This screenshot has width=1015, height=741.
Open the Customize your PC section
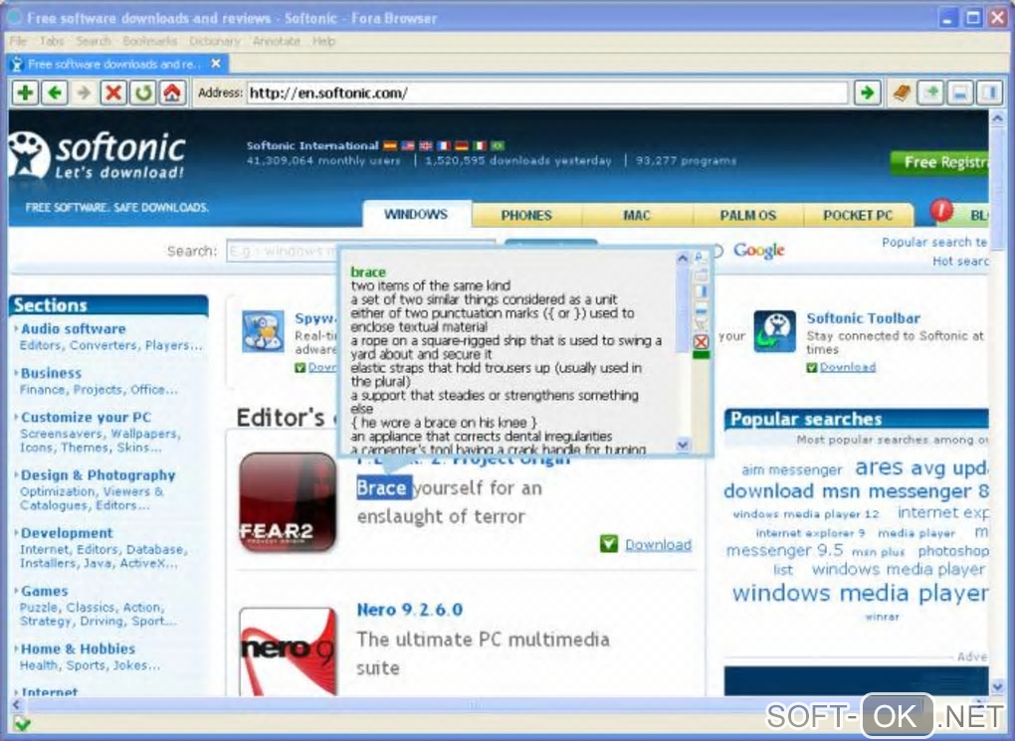click(x=86, y=418)
